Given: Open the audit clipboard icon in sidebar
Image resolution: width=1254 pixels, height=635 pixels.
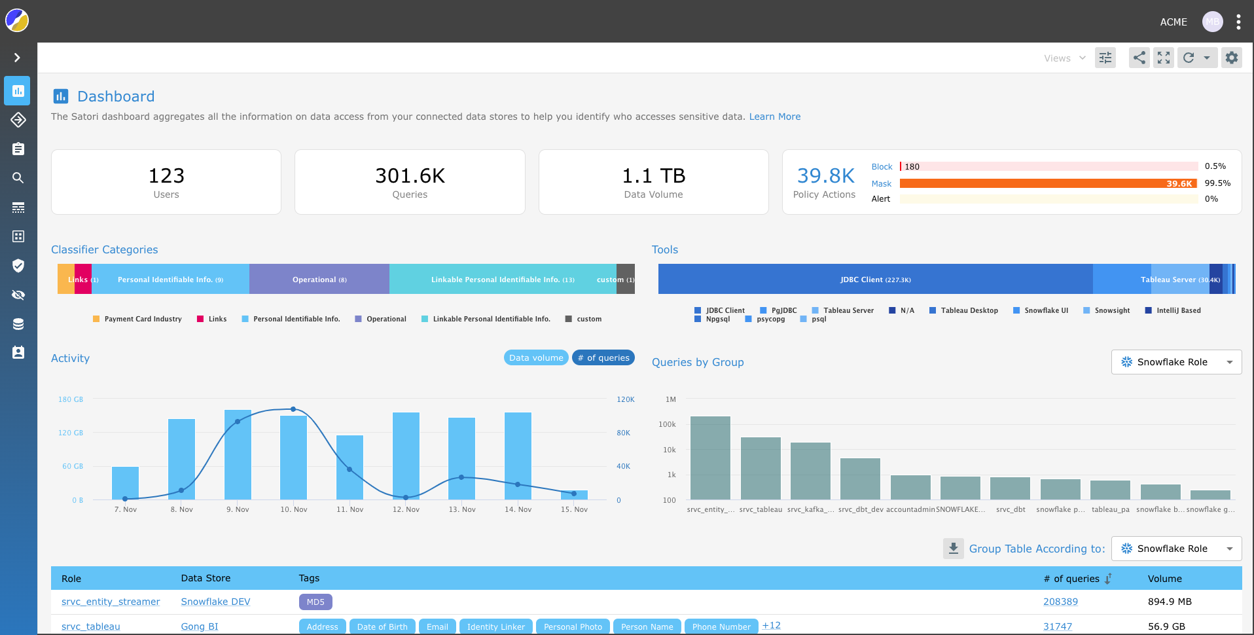Looking at the screenshot, I should click(17, 149).
